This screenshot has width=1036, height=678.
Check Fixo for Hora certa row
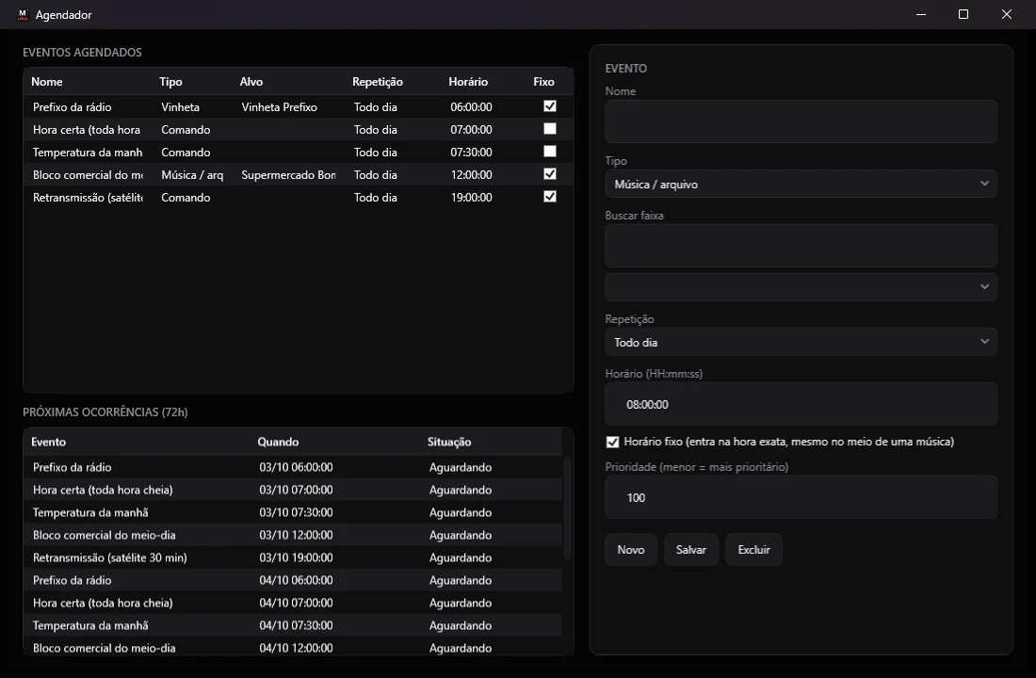click(550, 129)
